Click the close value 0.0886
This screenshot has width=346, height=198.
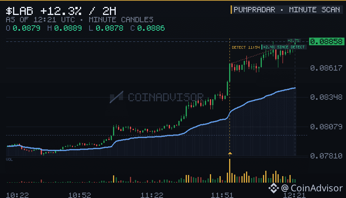151,28
